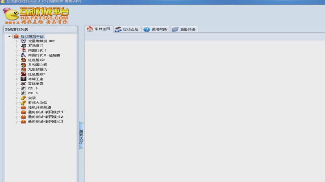This screenshot has width=325, height=182.
Task: Expand the 帝国时代II-征服者 node
Action: 17,55
